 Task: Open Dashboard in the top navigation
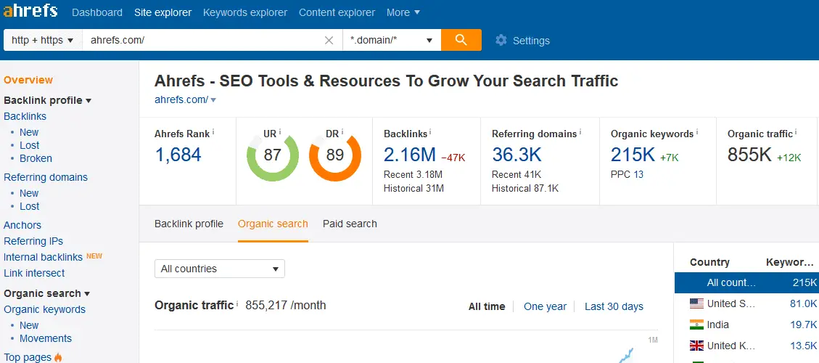(97, 12)
